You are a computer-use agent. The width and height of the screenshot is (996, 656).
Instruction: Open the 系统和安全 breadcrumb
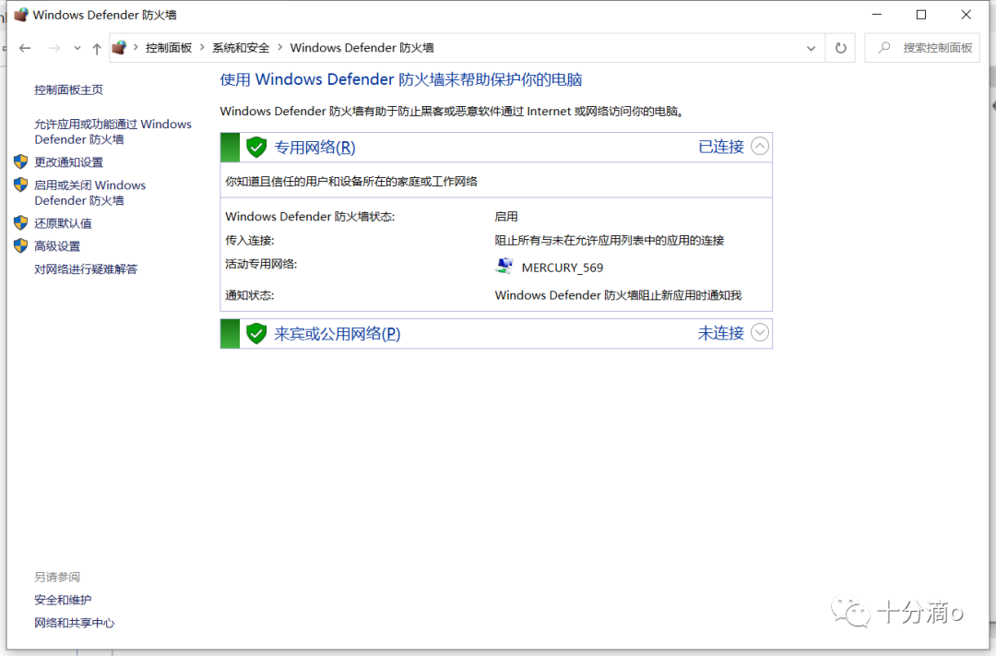[241, 48]
